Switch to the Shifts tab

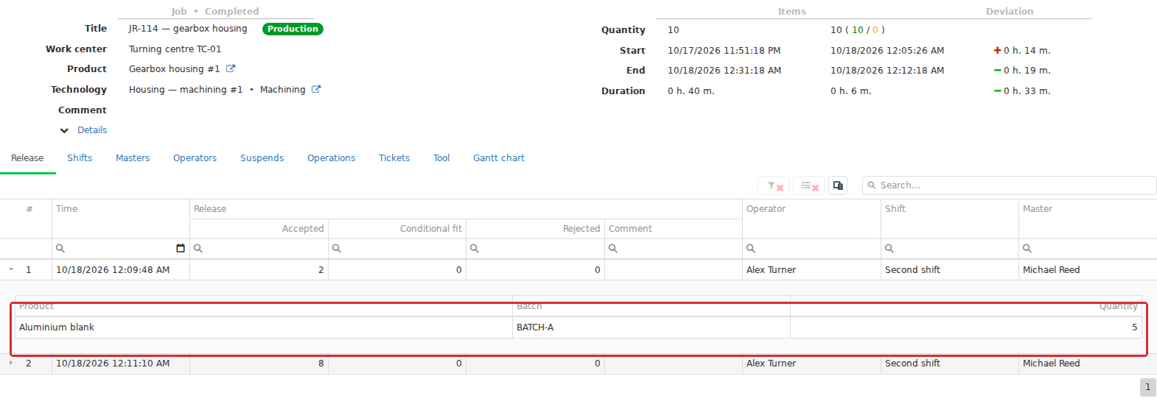[x=80, y=158]
